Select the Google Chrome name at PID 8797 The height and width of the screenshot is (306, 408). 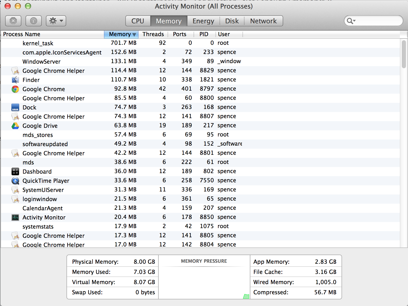point(44,89)
